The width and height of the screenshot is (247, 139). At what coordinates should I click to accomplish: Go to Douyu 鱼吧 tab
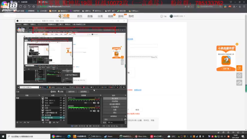tap(131, 16)
